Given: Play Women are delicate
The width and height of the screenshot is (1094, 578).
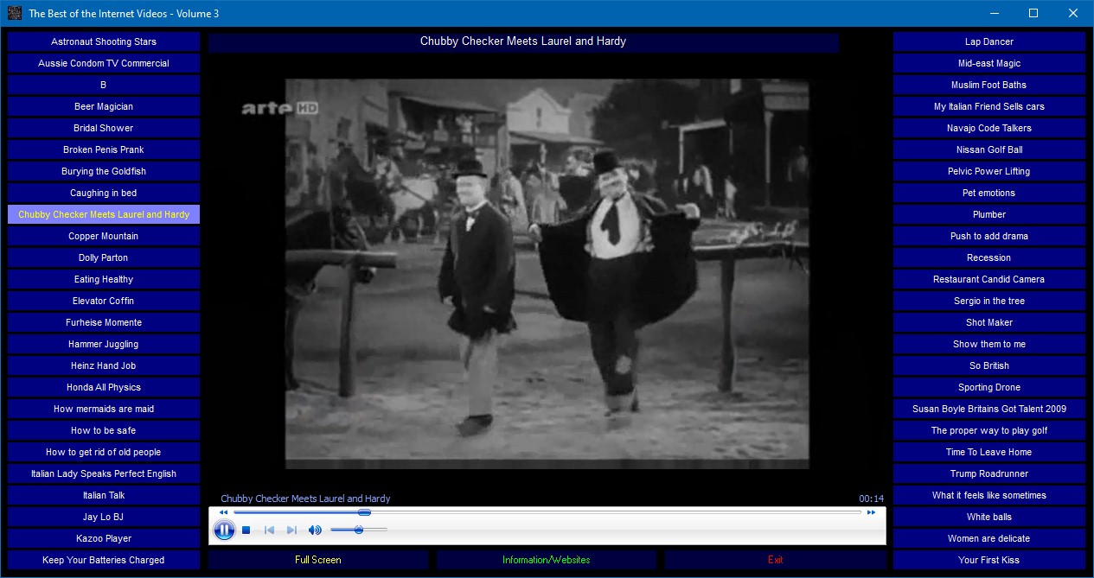Looking at the screenshot, I should click(x=989, y=538).
